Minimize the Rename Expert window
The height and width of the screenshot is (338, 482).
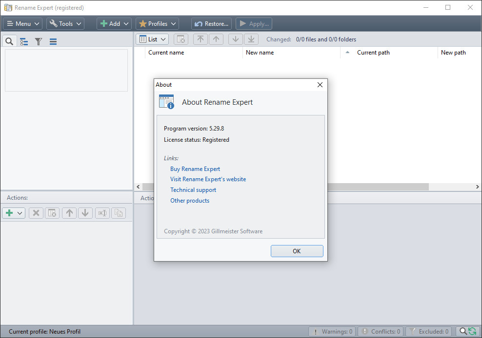click(426, 7)
